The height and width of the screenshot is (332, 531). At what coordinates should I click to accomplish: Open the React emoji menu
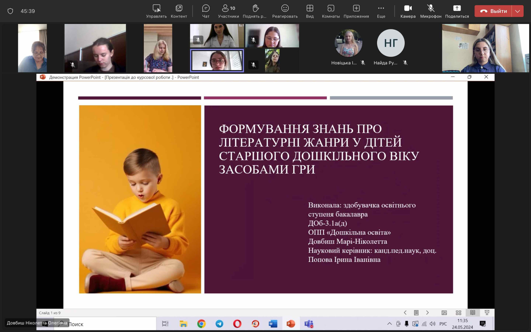[x=285, y=11]
